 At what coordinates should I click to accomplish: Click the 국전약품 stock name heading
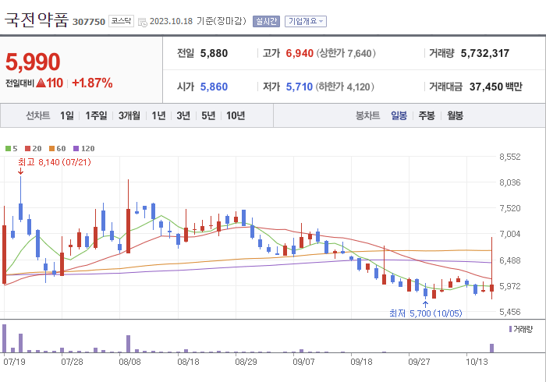[37, 19]
